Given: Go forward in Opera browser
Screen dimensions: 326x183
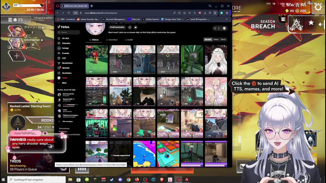Looking at the screenshot, I should coord(63,13).
